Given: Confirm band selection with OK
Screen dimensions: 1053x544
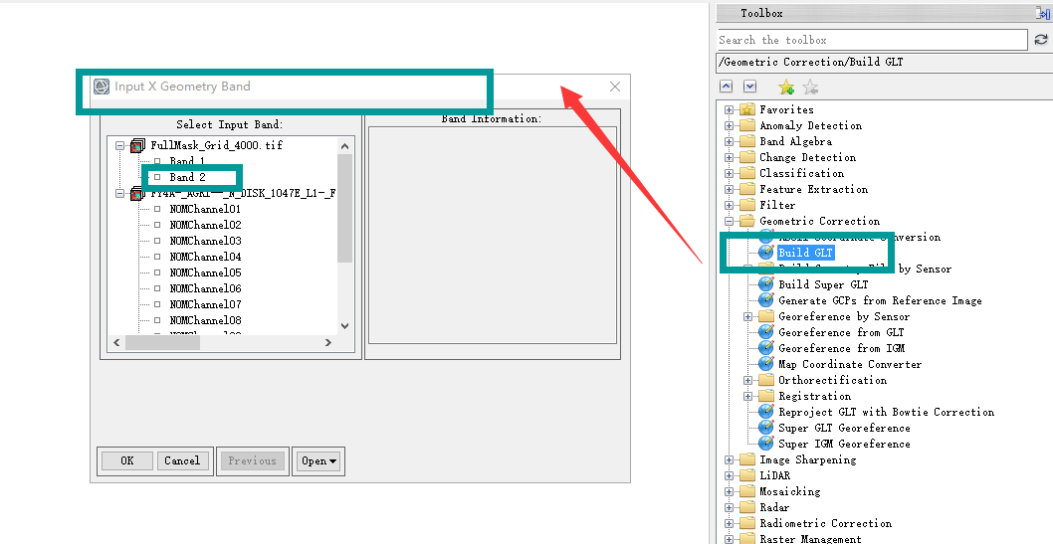Looking at the screenshot, I should (x=127, y=460).
